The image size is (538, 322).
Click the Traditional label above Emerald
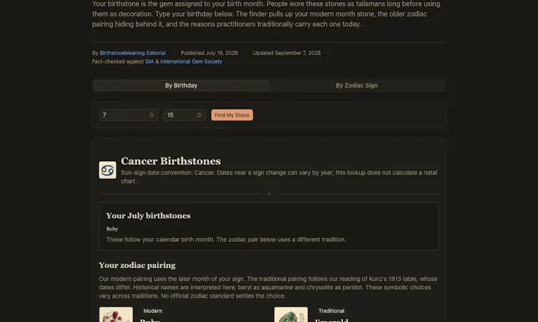332,311
